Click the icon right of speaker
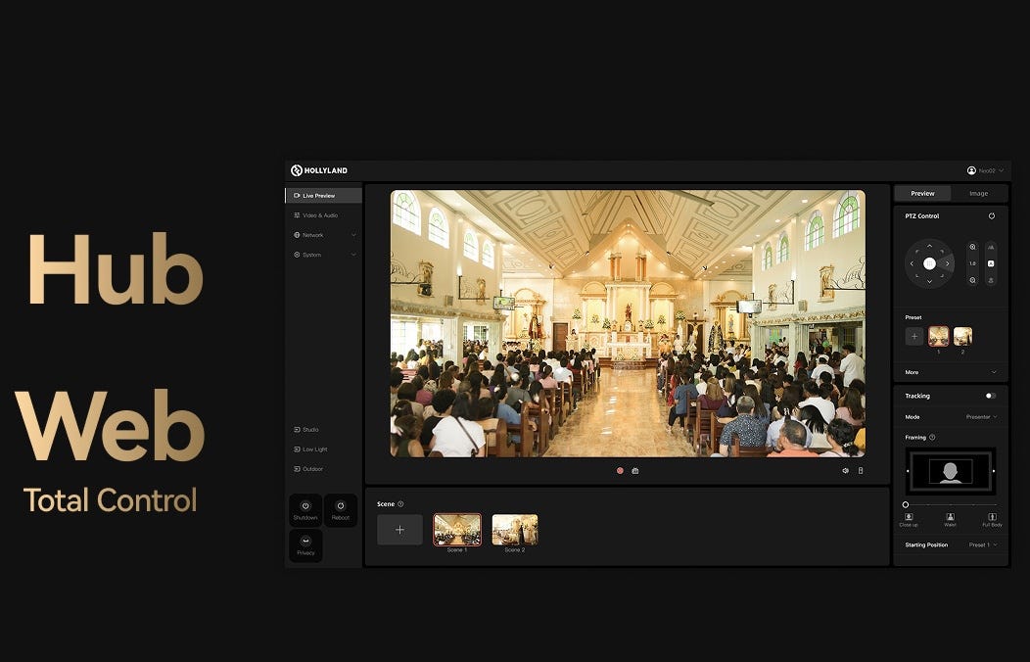1030x662 pixels. point(861,471)
